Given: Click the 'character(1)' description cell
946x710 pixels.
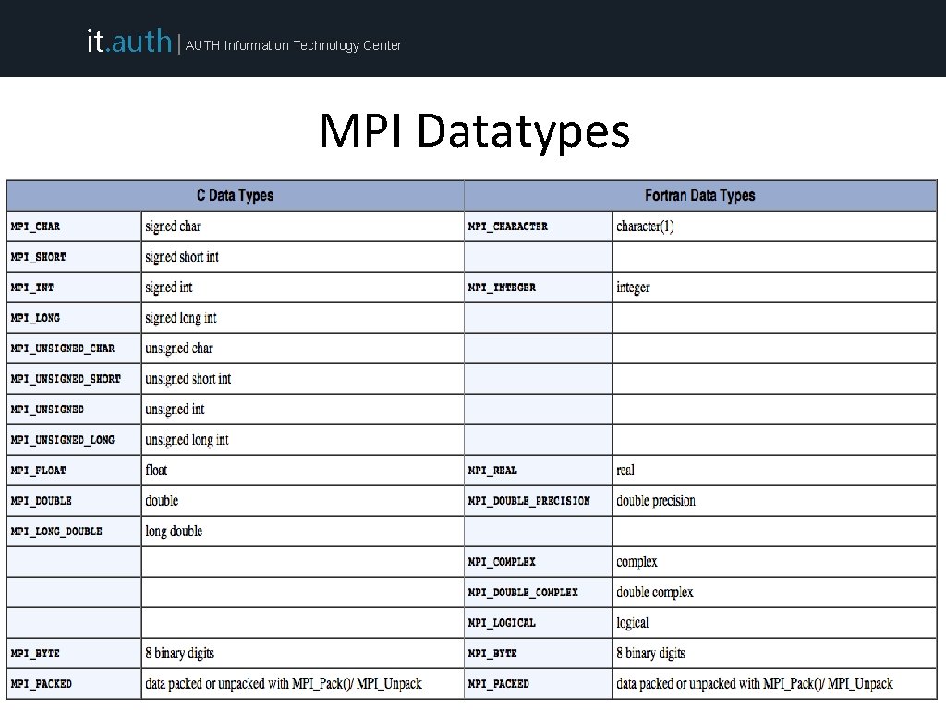Looking at the screenshot, I should pos(775,226).
